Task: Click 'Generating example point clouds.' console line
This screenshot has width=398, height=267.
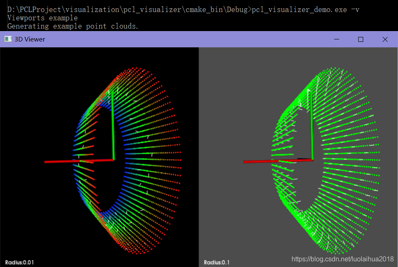Action: click(72, 26)
